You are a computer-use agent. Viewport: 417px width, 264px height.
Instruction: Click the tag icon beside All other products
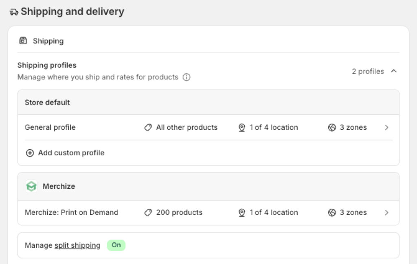tap(148, 127)
